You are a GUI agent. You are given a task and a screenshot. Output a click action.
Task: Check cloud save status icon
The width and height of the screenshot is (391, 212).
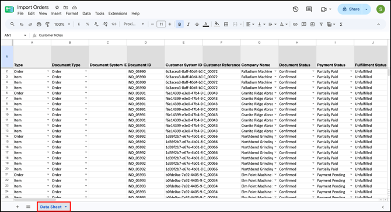tap(74, 8)
